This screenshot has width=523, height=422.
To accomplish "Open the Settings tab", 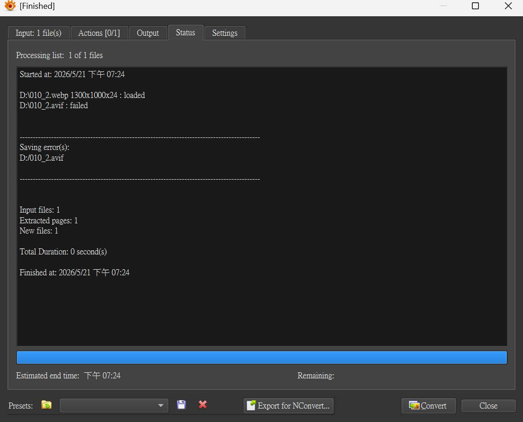I will tap(224, 33).
